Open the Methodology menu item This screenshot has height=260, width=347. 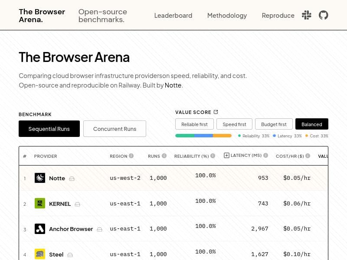click(x=227, y=15)
